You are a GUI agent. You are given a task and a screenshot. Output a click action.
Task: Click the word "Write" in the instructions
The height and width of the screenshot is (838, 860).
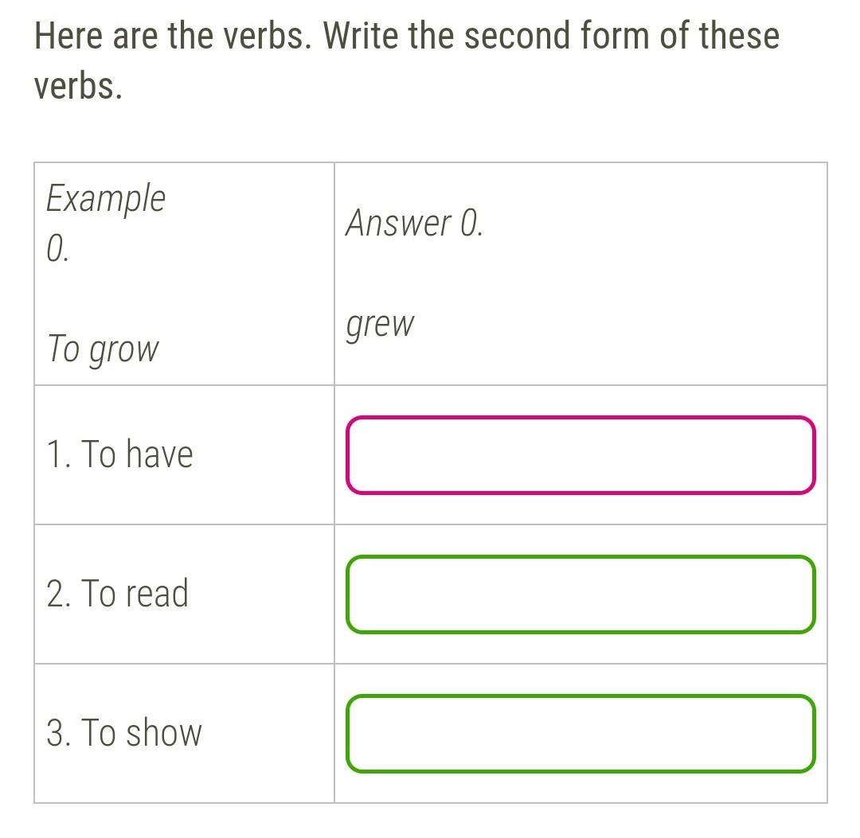(x=361, y=36)
